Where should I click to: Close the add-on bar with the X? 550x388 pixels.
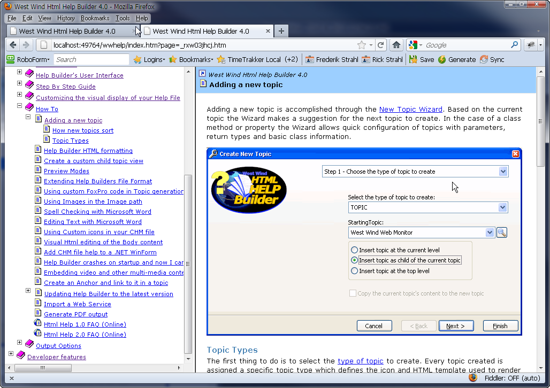[x=12, y=378]
